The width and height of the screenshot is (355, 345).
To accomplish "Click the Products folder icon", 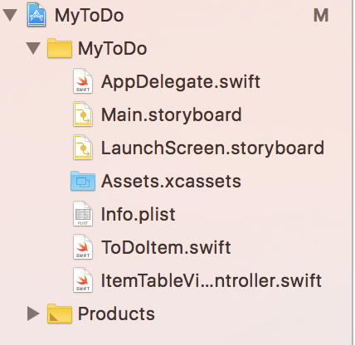I will tap(60, 313).
